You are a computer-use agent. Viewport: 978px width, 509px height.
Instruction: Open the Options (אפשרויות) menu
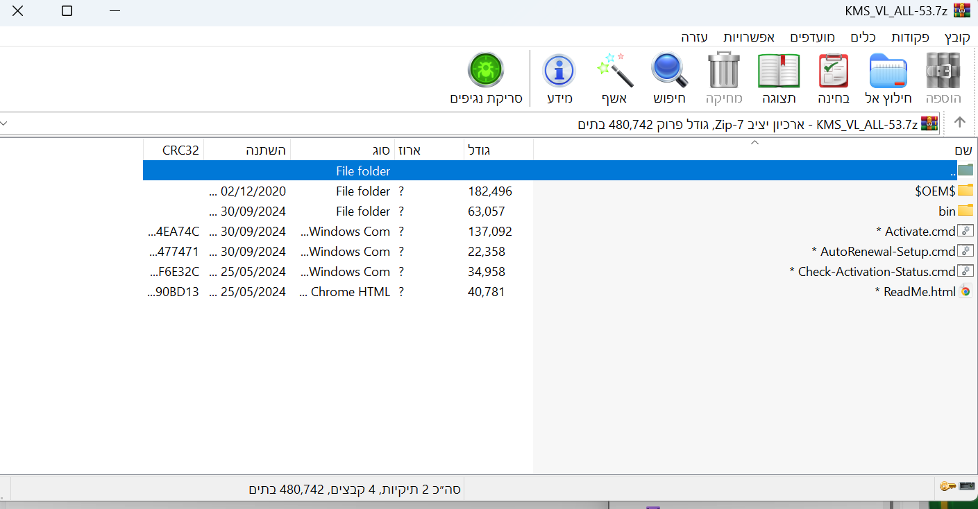click(749, 37)
